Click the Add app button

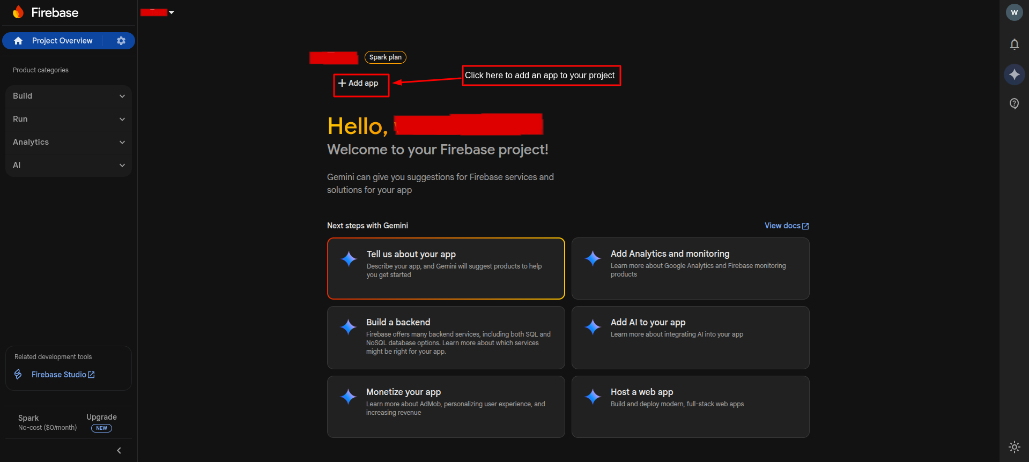tap(359, 83)
